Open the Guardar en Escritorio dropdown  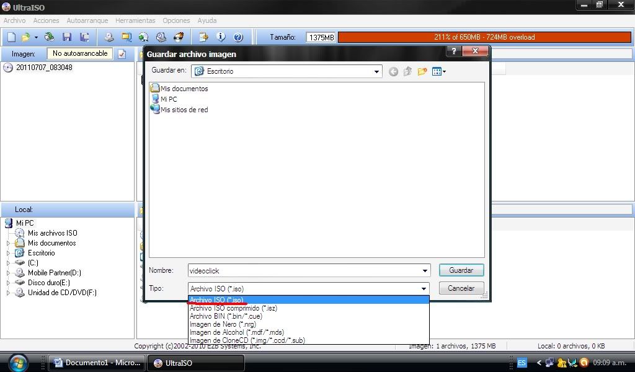pyautogui.click(x=376, y=72)
